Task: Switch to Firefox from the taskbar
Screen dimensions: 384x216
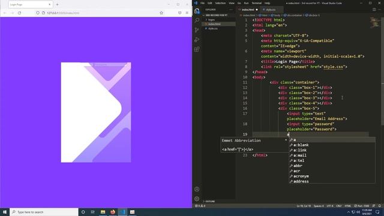Action: click(x=113, y=212)
